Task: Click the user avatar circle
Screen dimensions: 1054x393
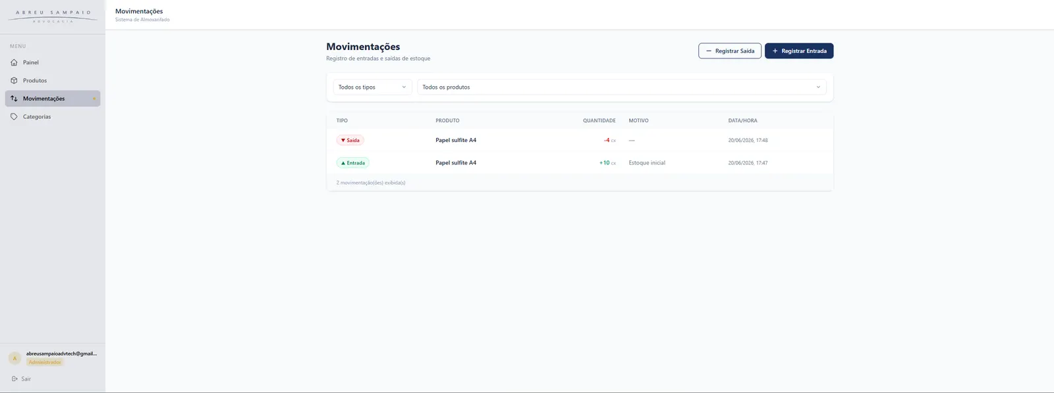Action: pos(14,358)
